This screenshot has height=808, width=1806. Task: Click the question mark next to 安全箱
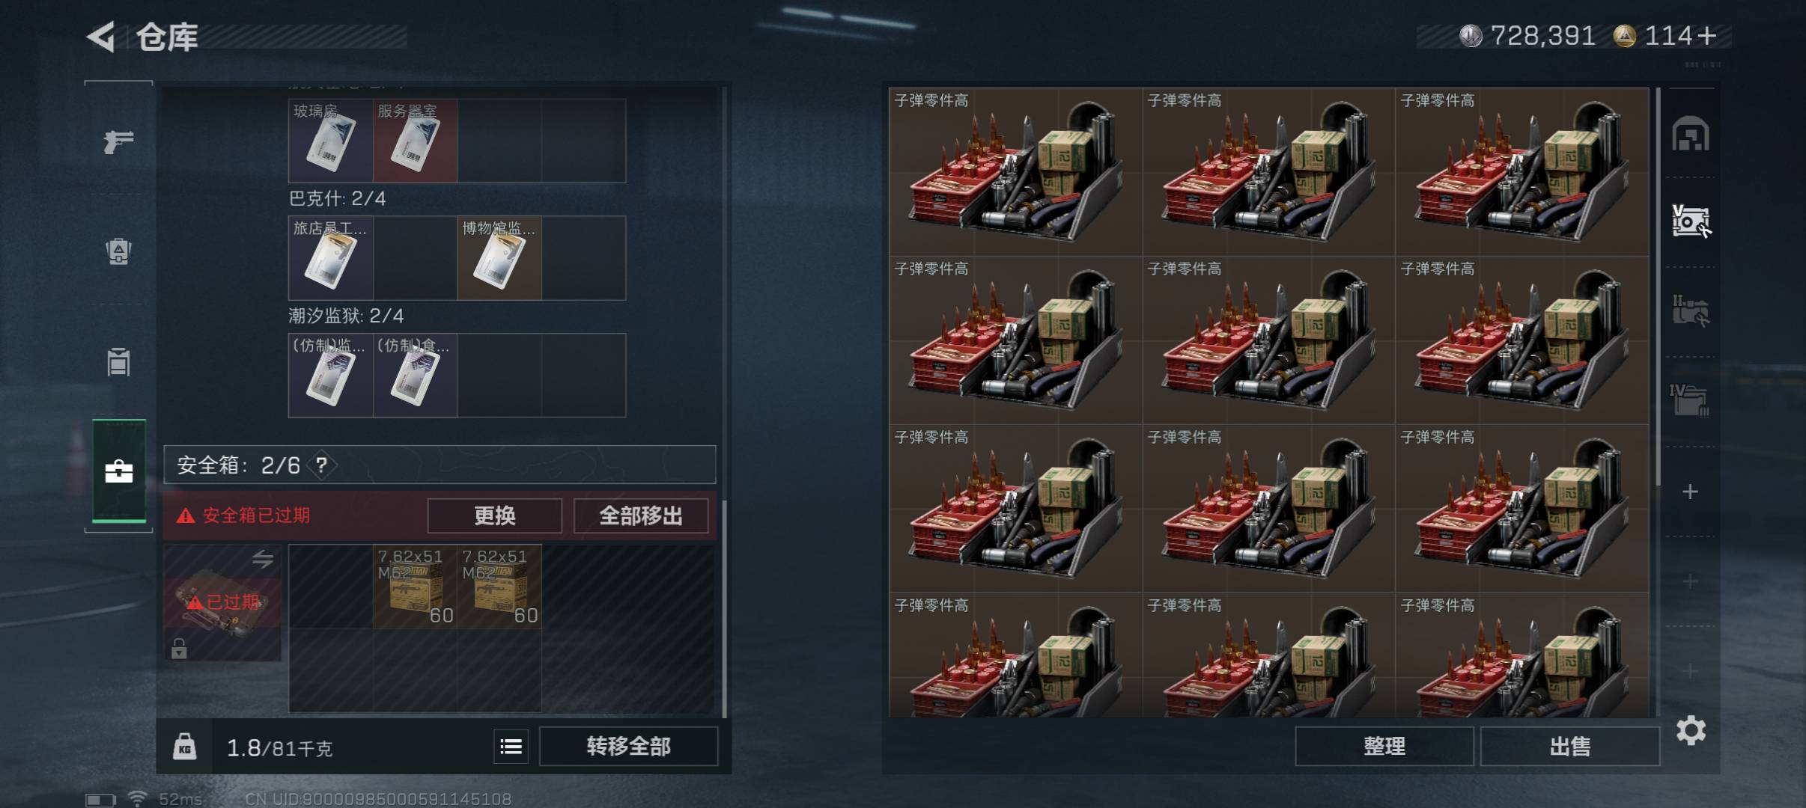click(x=321, y=465)
